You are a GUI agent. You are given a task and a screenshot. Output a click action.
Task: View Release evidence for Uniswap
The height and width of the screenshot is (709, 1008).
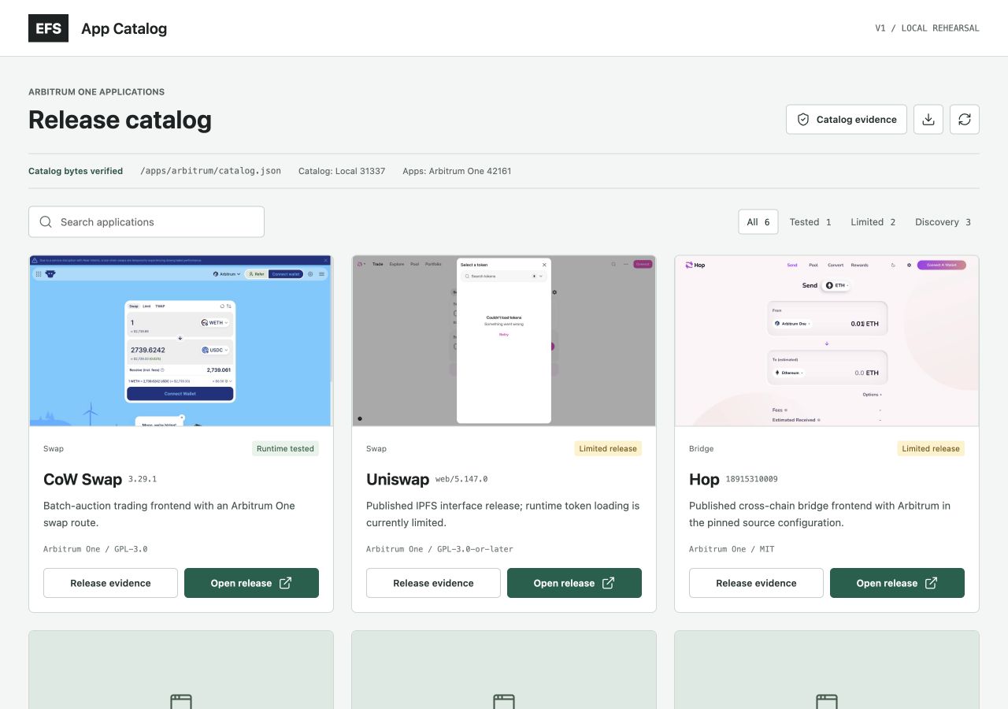tap(433, 583)
